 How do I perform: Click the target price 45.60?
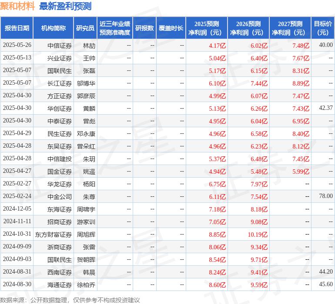click(x=326, y=284)
